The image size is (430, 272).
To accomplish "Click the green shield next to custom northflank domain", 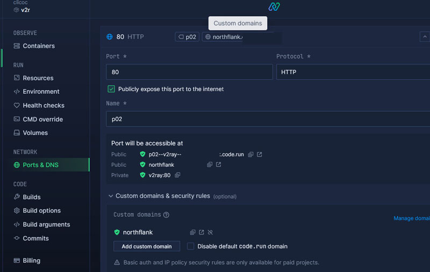I will point(117,232).
